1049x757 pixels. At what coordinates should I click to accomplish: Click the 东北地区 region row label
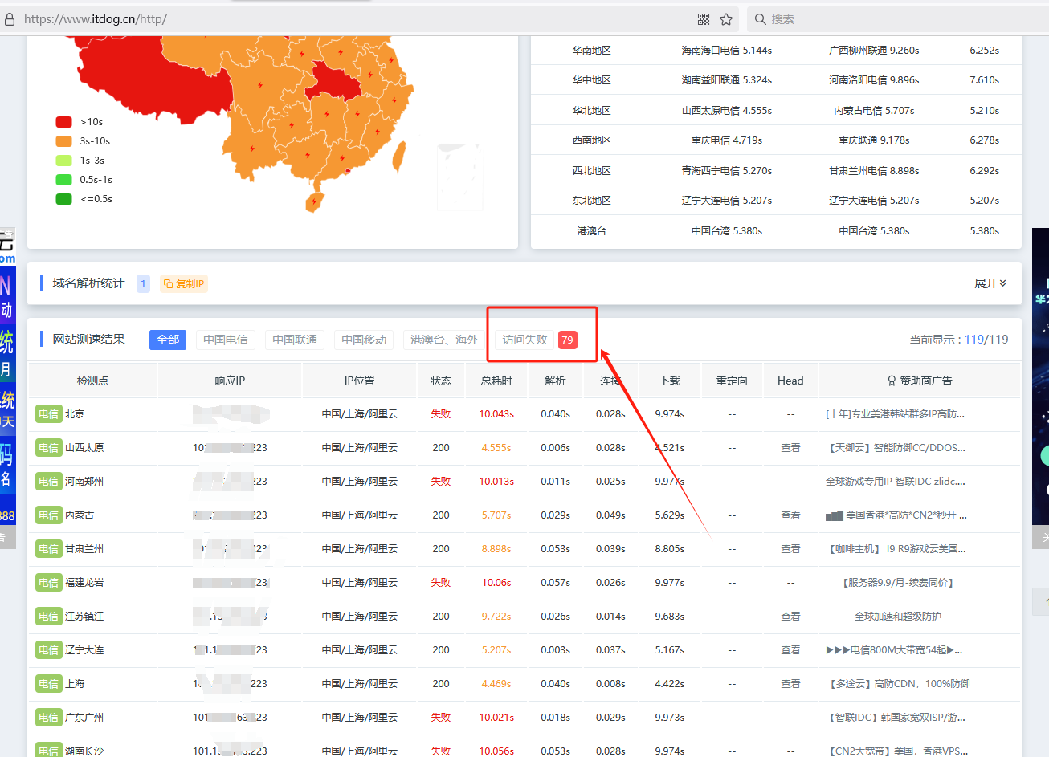coord(592,201)
